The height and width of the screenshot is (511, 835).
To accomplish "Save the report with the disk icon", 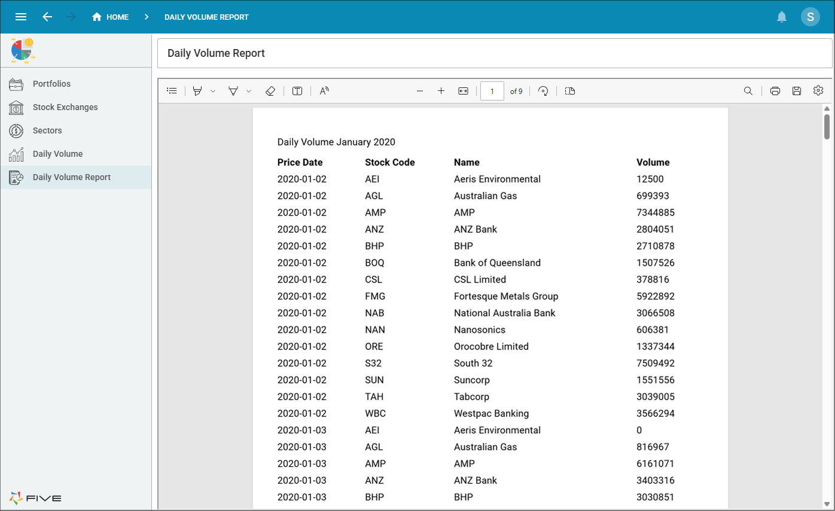I will click(x=797, y=91).
